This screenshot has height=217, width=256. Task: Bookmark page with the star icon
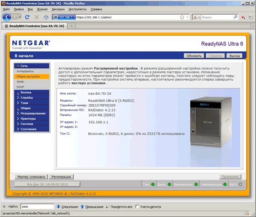coord(182,17)
